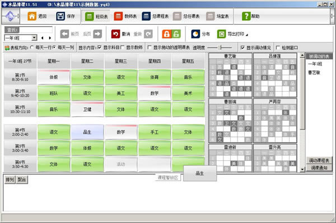
Task: Click the home icon labeled 返回
Action: [32, 16]
